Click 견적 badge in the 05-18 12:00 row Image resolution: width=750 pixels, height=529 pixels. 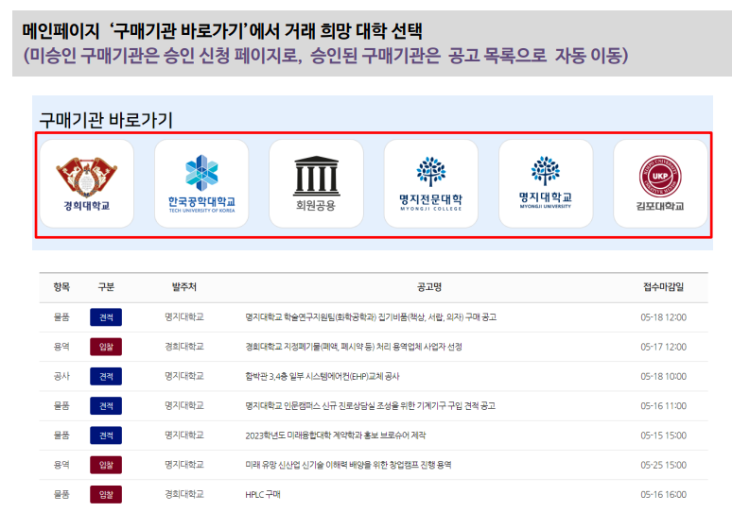click(x=106, y=317)
